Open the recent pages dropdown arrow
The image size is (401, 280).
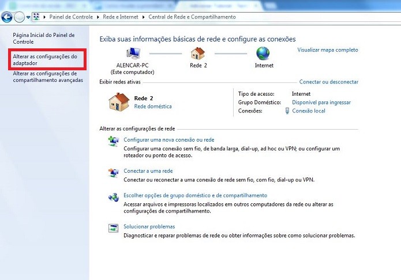point(28,17)
